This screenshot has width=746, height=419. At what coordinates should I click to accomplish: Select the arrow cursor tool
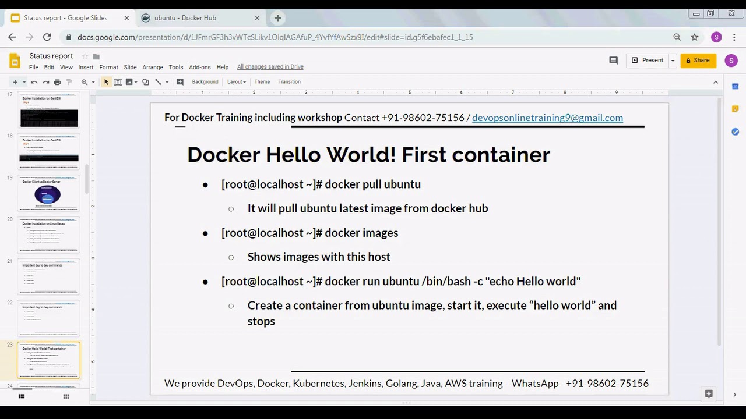pyautogui.click(x=106, y=82)
